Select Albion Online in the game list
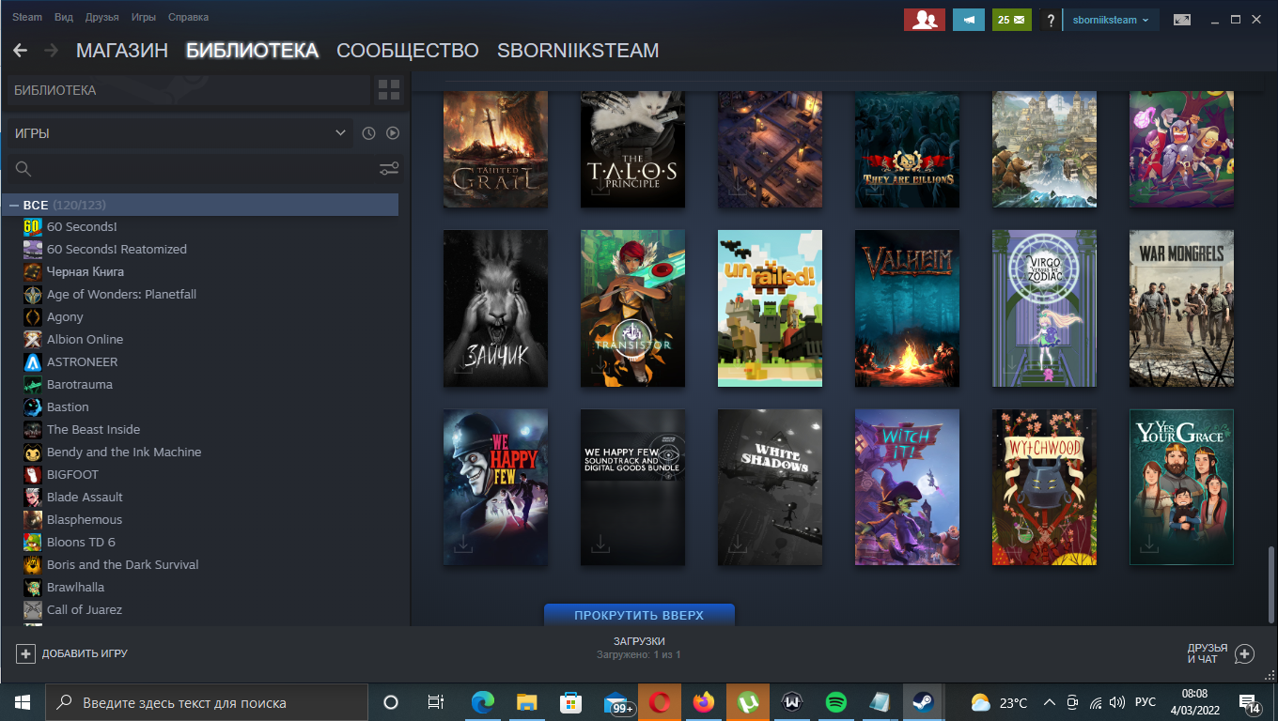Viewport: 1278px width, 721px height. [x=85, y=339]
